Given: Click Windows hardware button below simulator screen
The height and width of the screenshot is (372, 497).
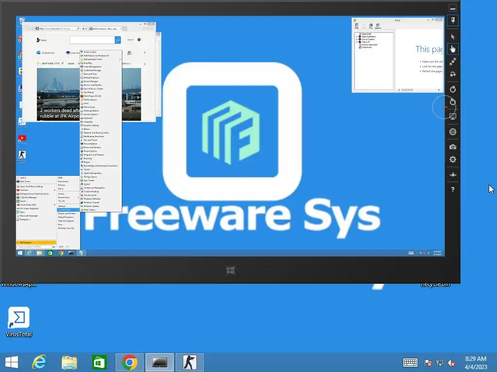Looking at the screenshot, I should click(x=231, y=270).
